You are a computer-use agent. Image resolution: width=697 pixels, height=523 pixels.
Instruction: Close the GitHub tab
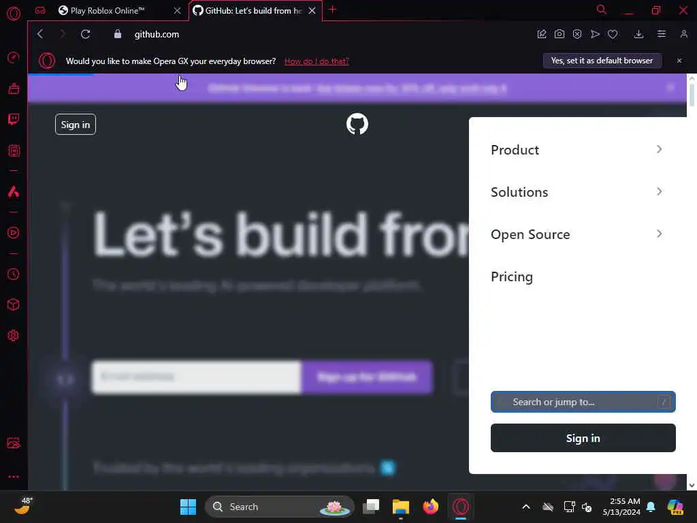(x=312, y=11)
